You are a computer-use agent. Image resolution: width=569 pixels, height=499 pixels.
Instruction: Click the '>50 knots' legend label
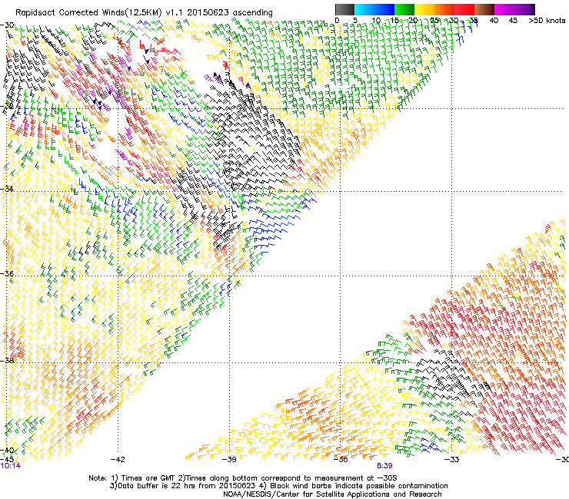click(547, 21)
